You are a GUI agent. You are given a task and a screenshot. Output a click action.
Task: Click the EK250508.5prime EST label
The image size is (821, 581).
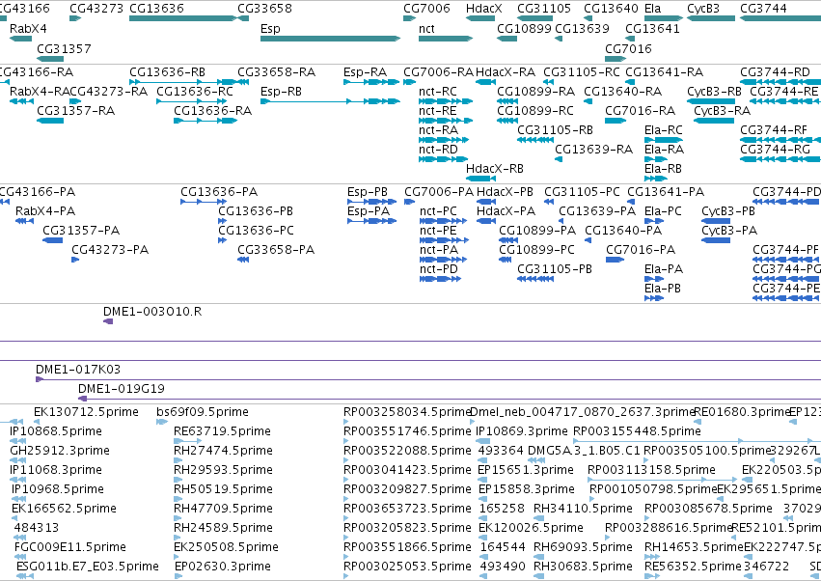[226, 547]
